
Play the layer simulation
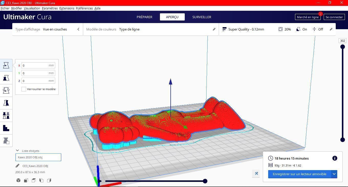tap(100, 181)
